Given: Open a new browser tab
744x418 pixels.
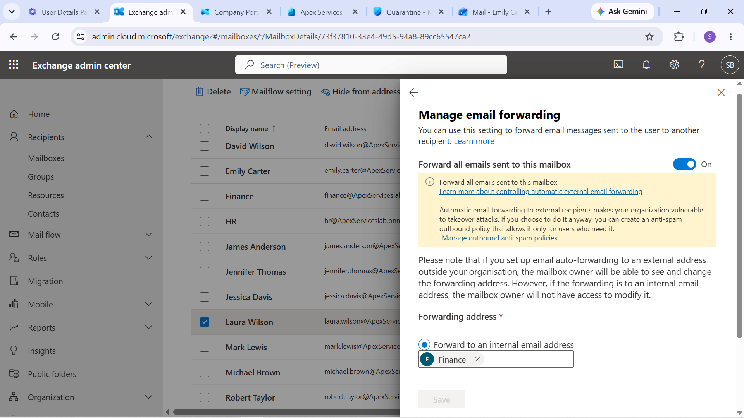Looking at the screenshot, I should 548,12.
